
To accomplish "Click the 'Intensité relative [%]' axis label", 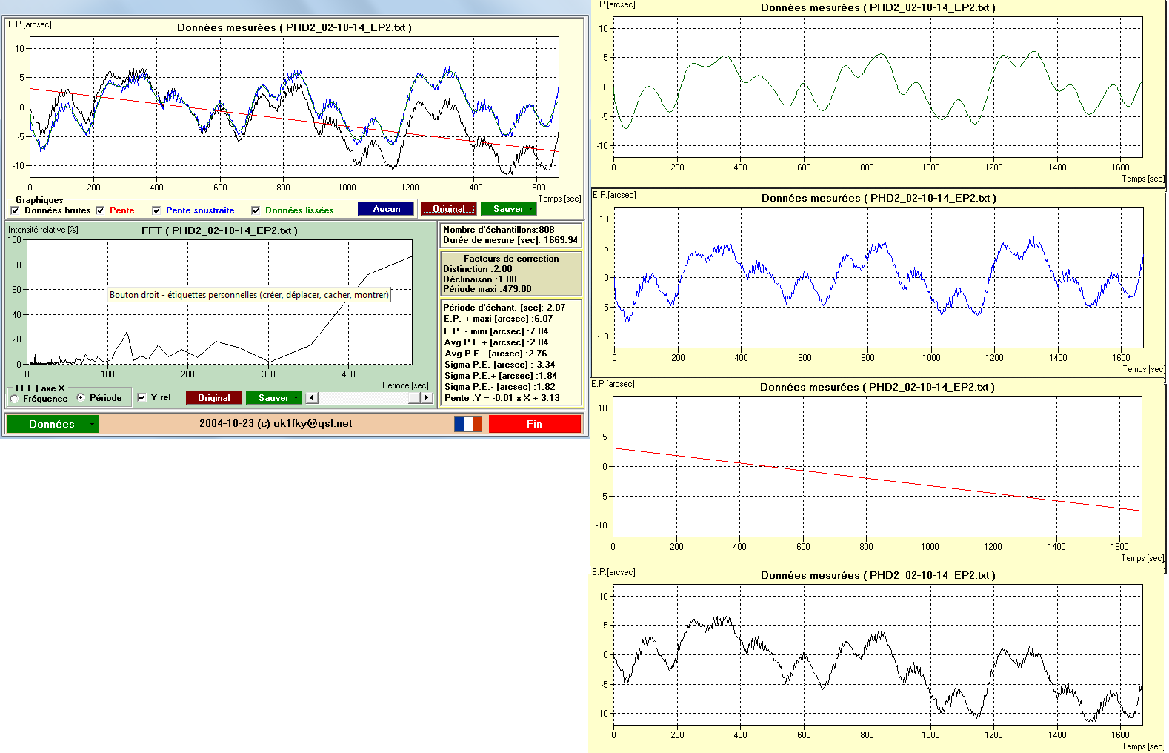I will point(43,230).
